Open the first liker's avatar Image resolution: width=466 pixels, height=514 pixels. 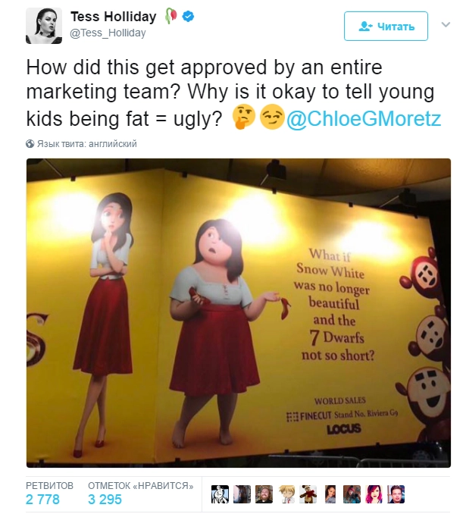pyautogui.click(x=219, y=494)
